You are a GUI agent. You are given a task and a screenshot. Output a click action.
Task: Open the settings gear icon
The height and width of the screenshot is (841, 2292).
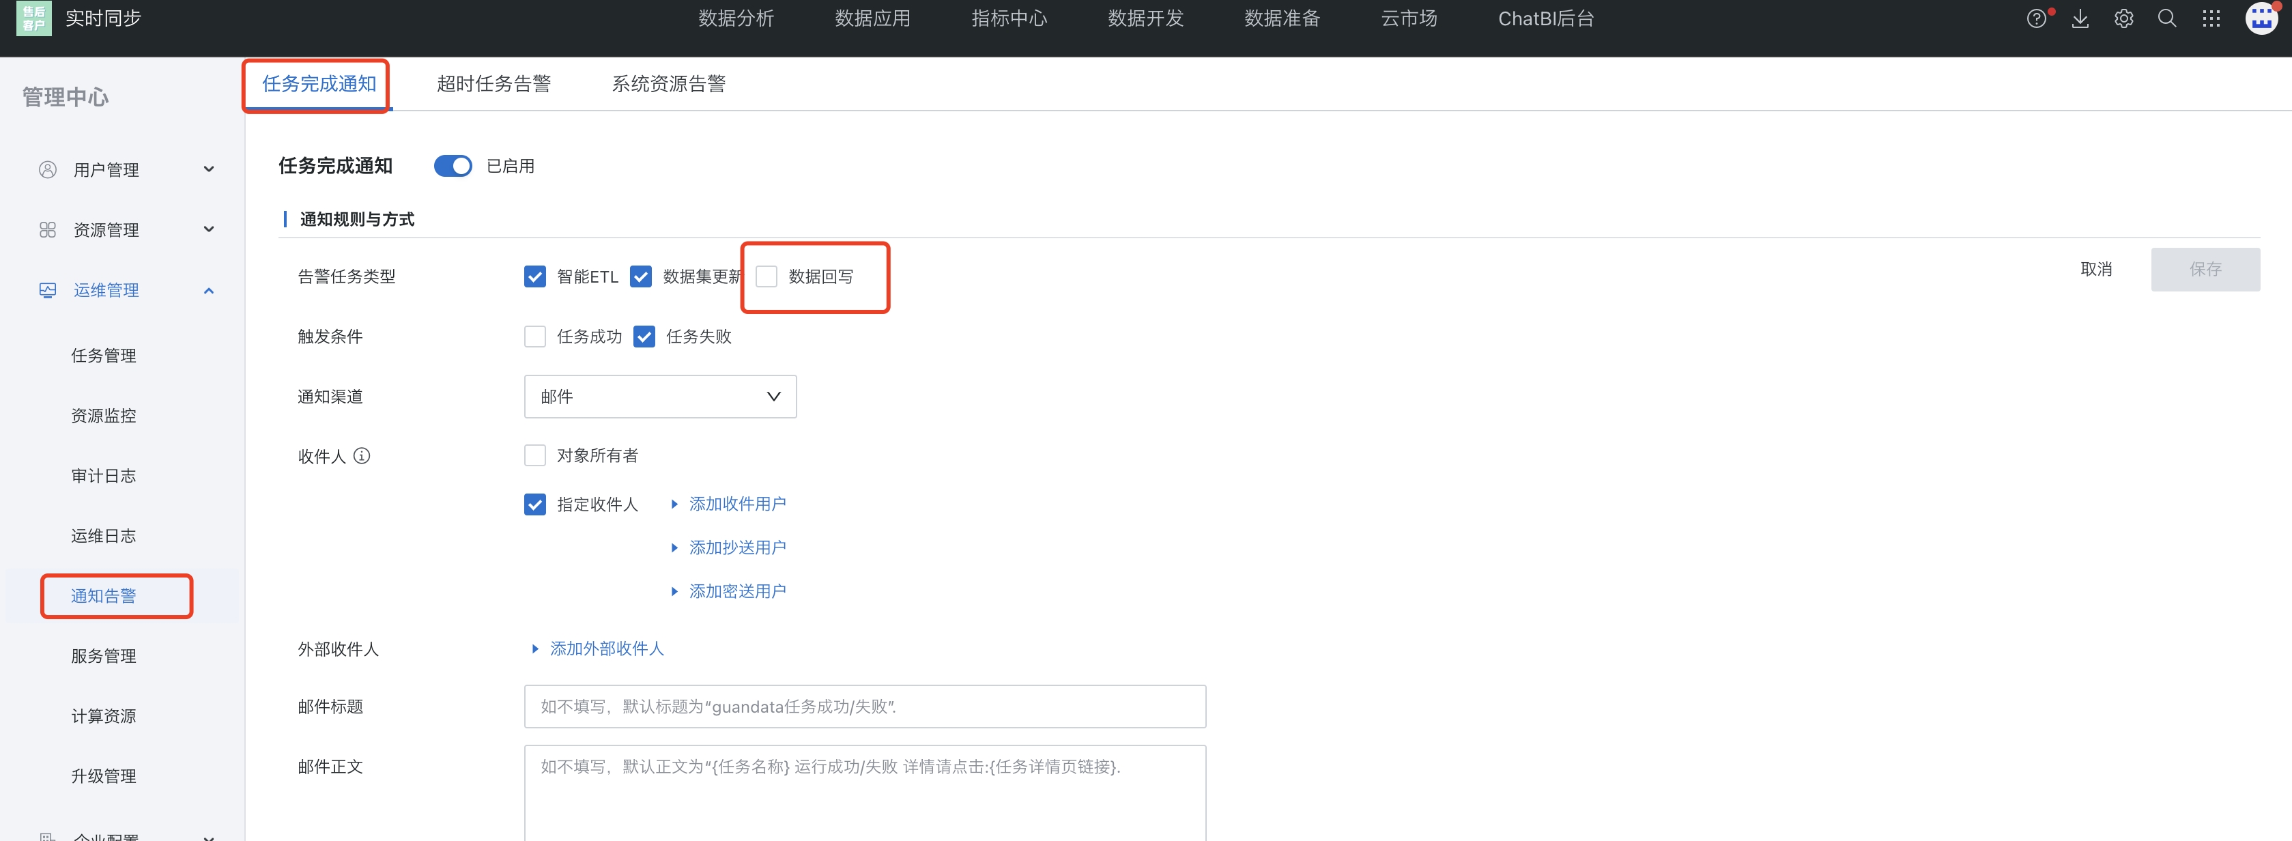coord(2124,18)
